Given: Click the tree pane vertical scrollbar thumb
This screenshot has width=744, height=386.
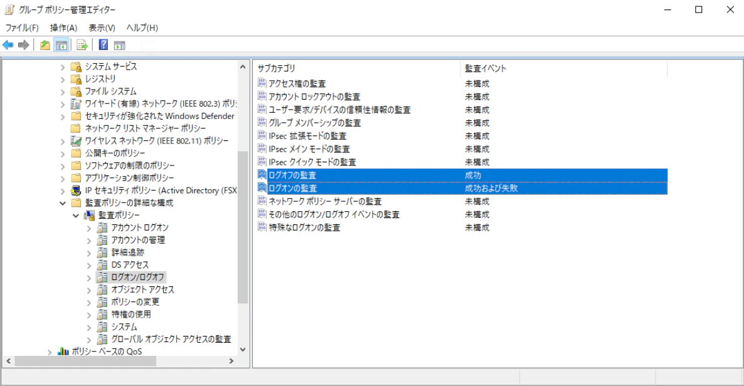Looking at the screenshot, I should click(243, 227).
